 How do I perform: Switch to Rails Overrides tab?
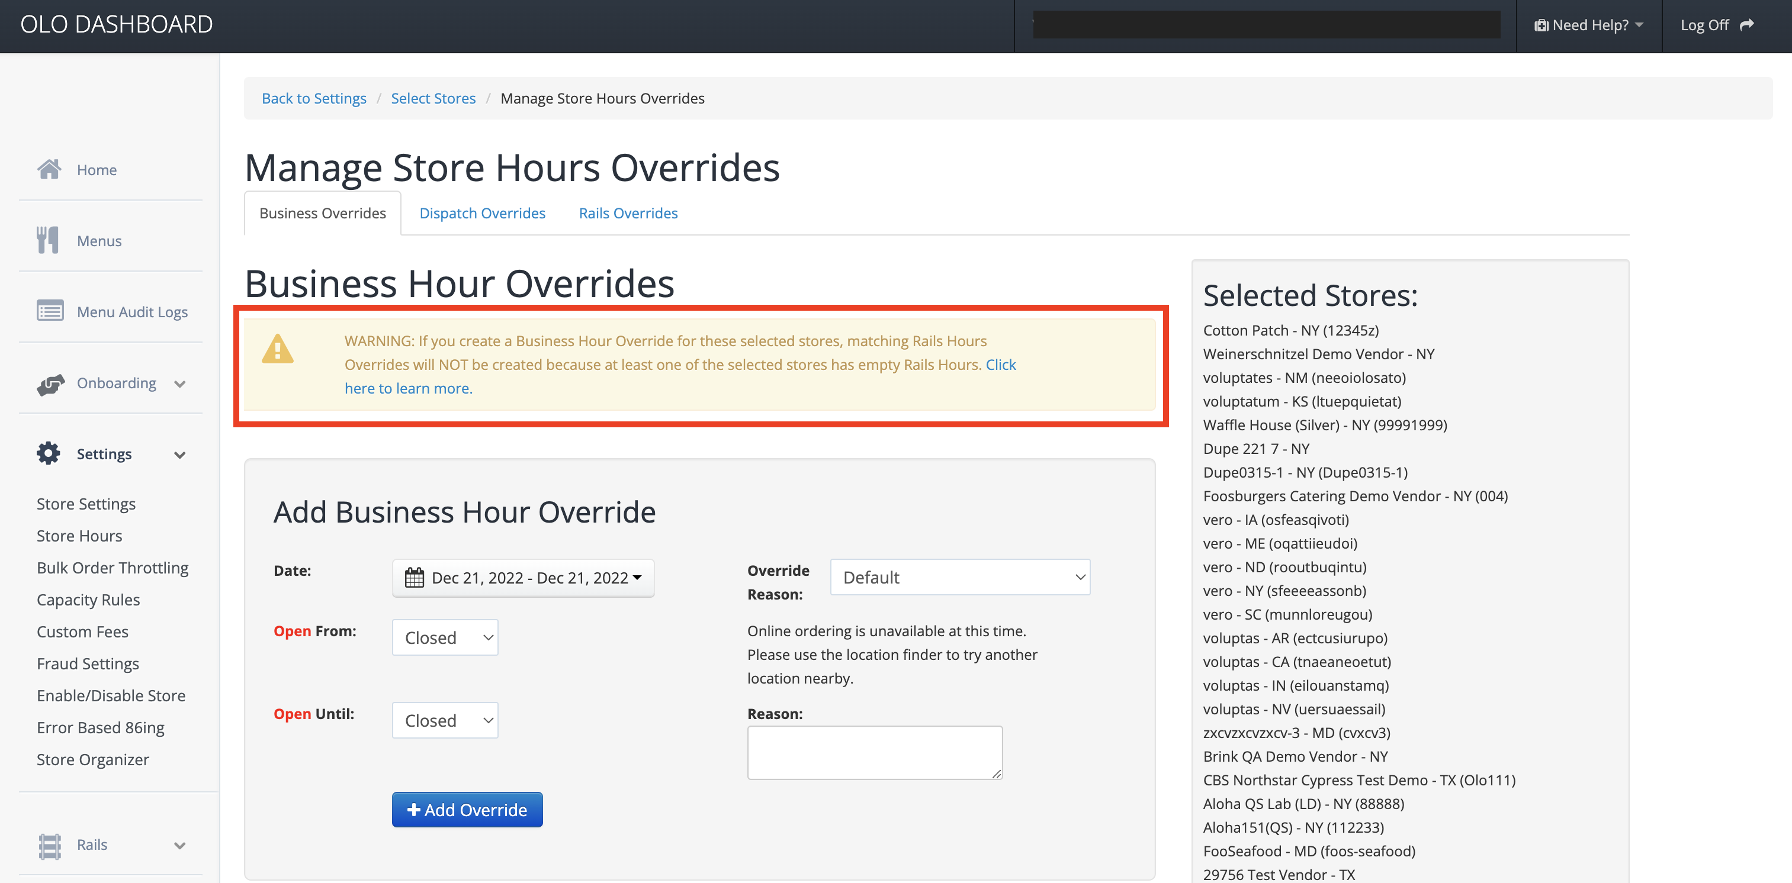[628, 212]
